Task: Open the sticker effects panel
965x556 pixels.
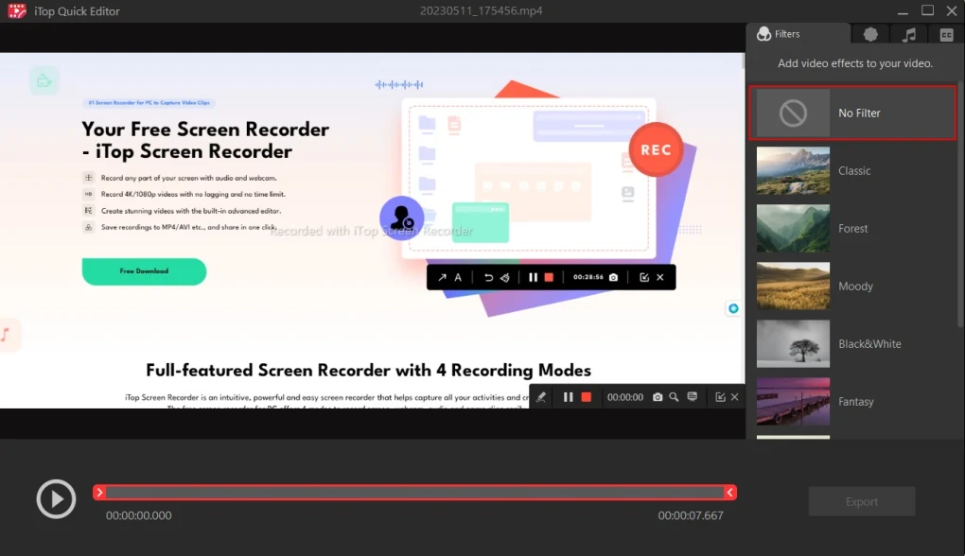Action: (869, 33)
